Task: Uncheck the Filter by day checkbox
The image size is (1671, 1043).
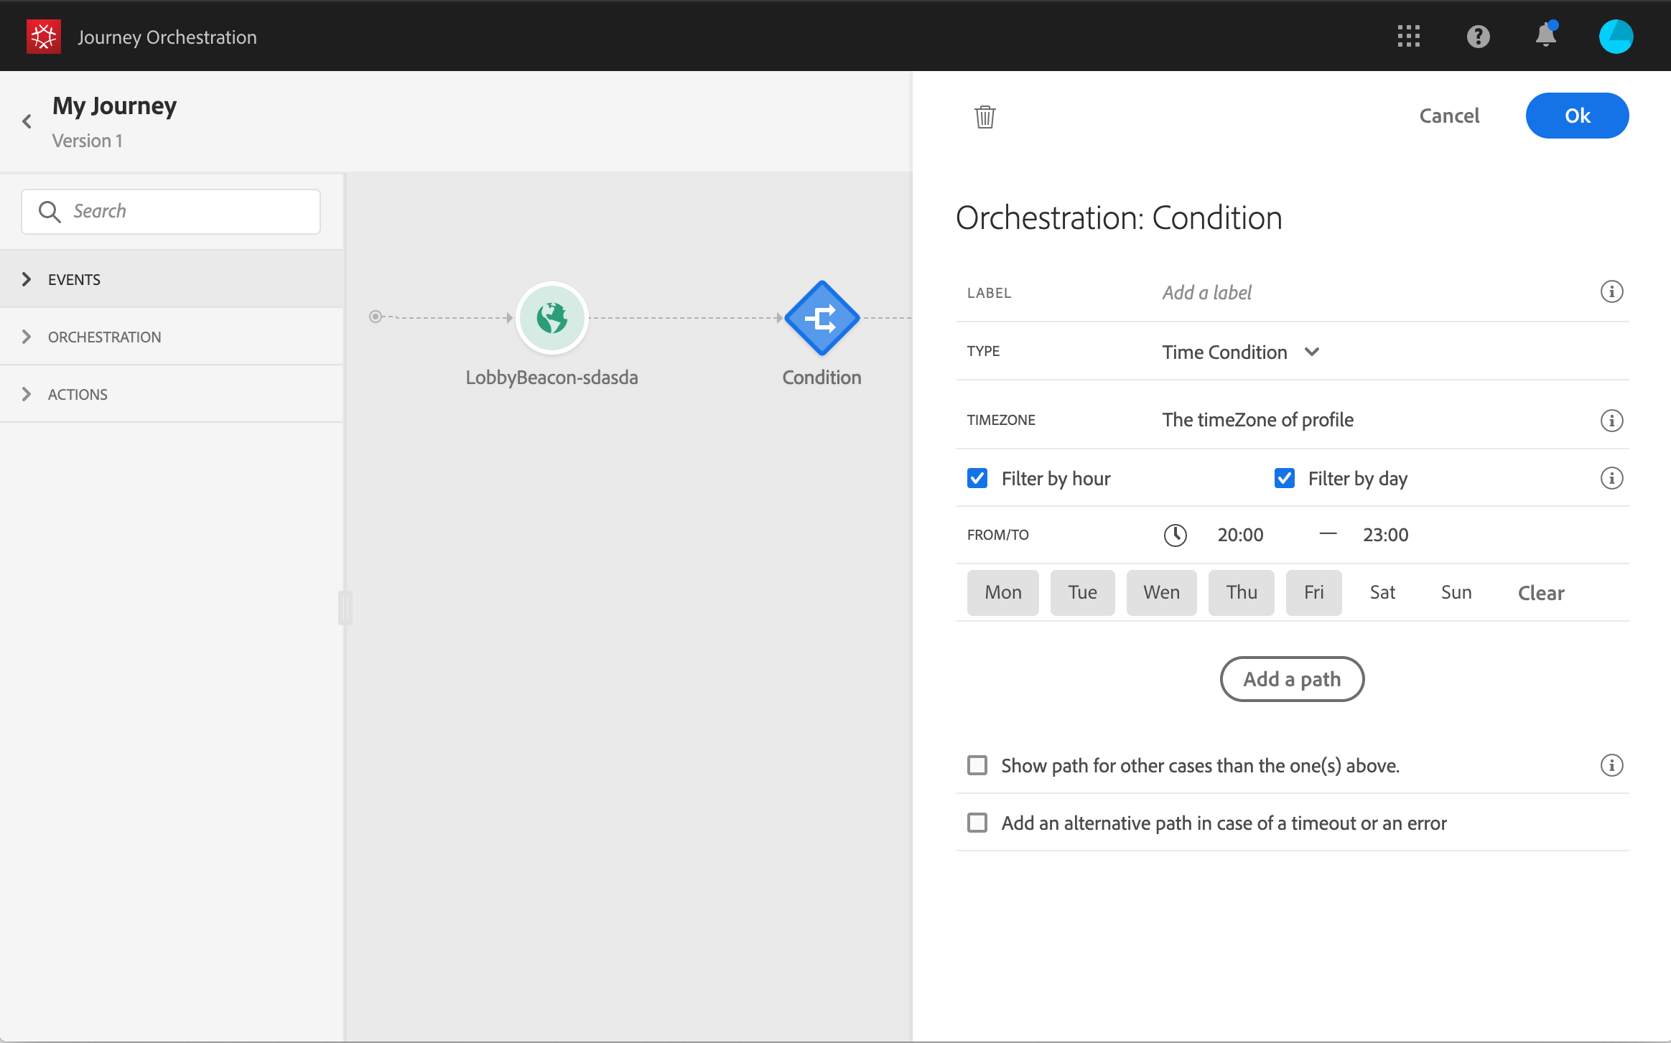Action: [x=1284, y=479]
